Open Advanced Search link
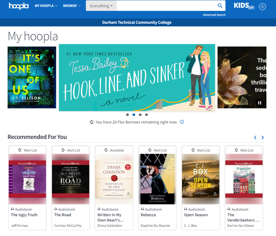276x236 pixels. [x=214, y=15]
